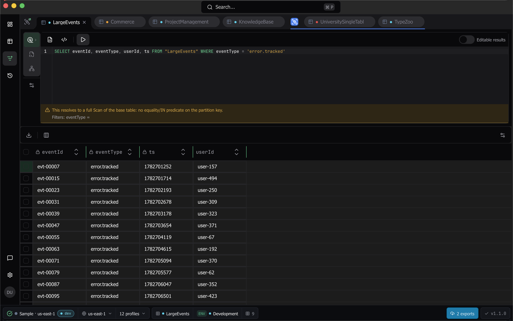Screen dimensions: 513x321
Task: Select checkbox for row evt-00031
Action: 26,202
